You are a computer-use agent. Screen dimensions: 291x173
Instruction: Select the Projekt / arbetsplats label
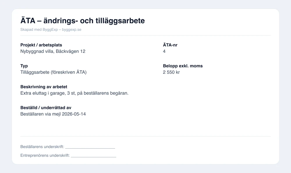(x=41, y=45)
